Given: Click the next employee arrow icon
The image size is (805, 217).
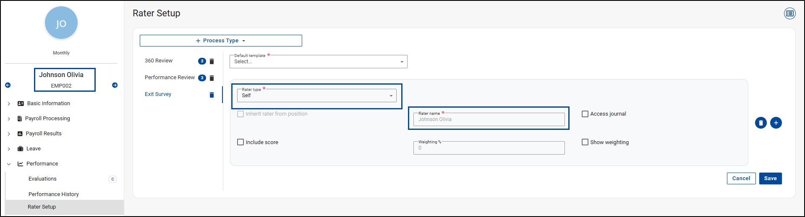Looking at the screenshot, I should pos(115,85).
